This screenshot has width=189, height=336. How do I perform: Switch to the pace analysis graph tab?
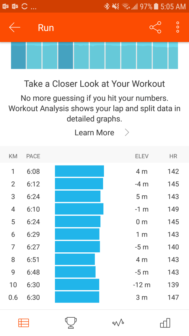coord(118,323)
